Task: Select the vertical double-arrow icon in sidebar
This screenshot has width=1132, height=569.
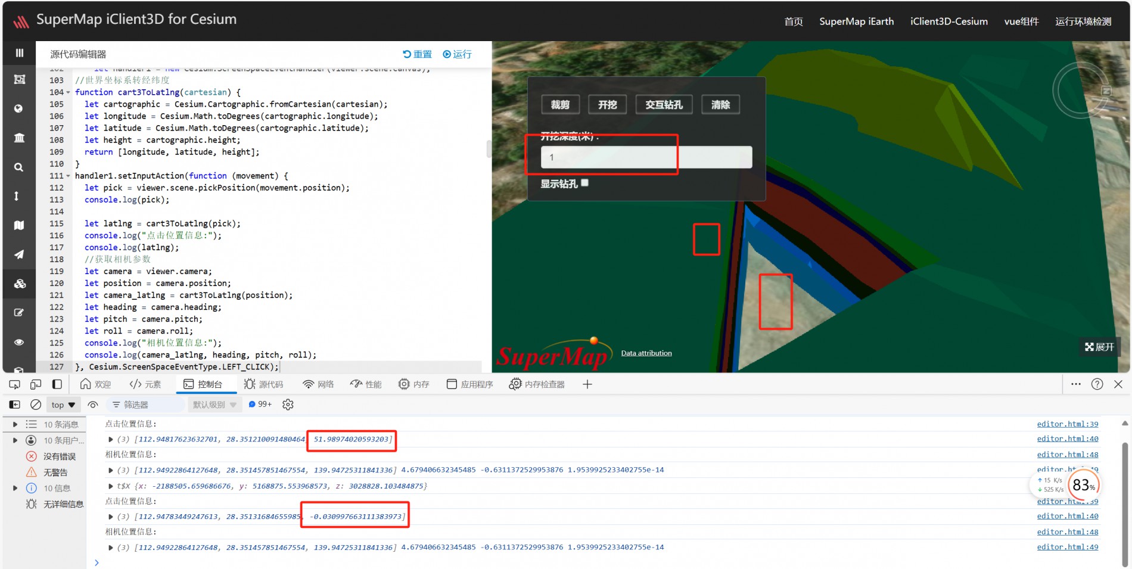Action: (17, 196)
